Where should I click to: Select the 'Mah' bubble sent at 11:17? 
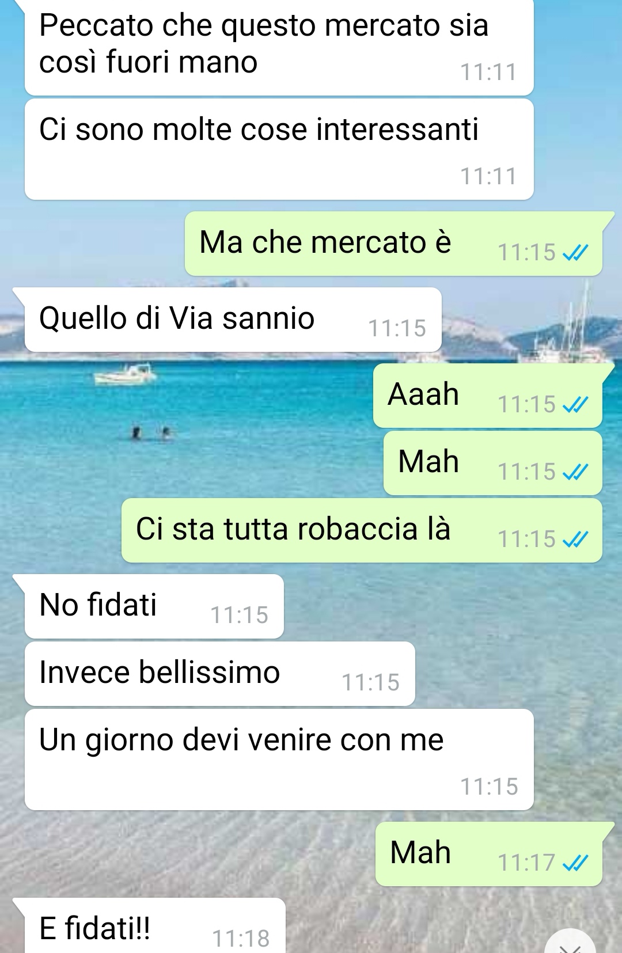click(x=489, y=853)
